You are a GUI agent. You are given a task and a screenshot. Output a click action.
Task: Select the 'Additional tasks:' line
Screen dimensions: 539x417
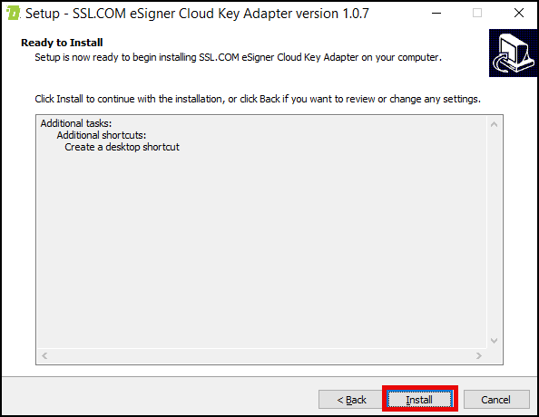pos(76,123)
